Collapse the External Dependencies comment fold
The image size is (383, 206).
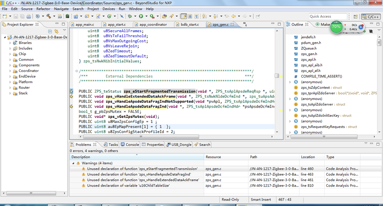pyautogui.click(x=77, y=71)
